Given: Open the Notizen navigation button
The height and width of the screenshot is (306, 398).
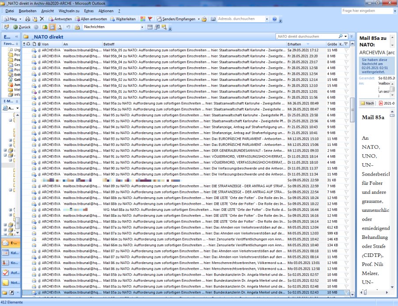Looking at the screenshot, I should tap(11, 283).
